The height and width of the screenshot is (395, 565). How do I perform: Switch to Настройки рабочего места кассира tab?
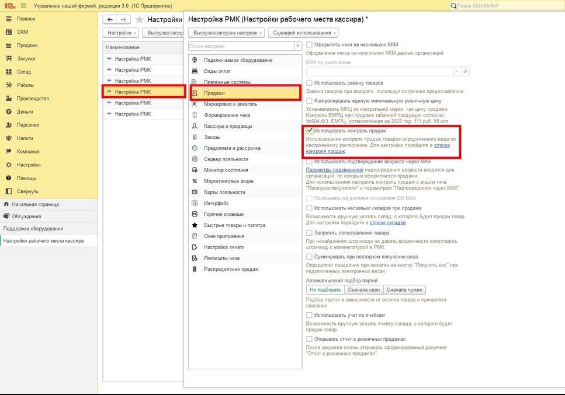click(48, 240)
